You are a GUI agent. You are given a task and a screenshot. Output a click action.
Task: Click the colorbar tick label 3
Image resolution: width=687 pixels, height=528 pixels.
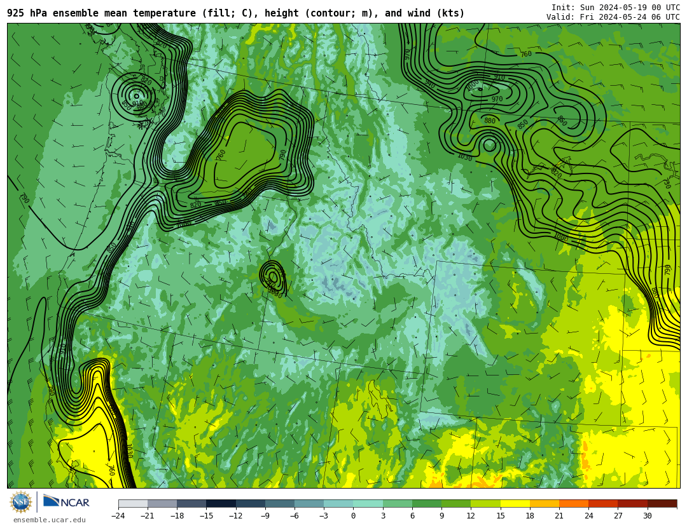[x=383, y=516]
